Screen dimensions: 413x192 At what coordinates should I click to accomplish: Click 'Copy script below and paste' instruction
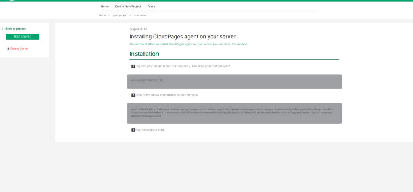point(167,95)
